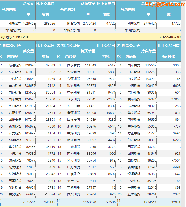The width and height of the screenshot is (186, 207).
Task: Click the 持买单量 column header
Action: (x=88, y=51)
